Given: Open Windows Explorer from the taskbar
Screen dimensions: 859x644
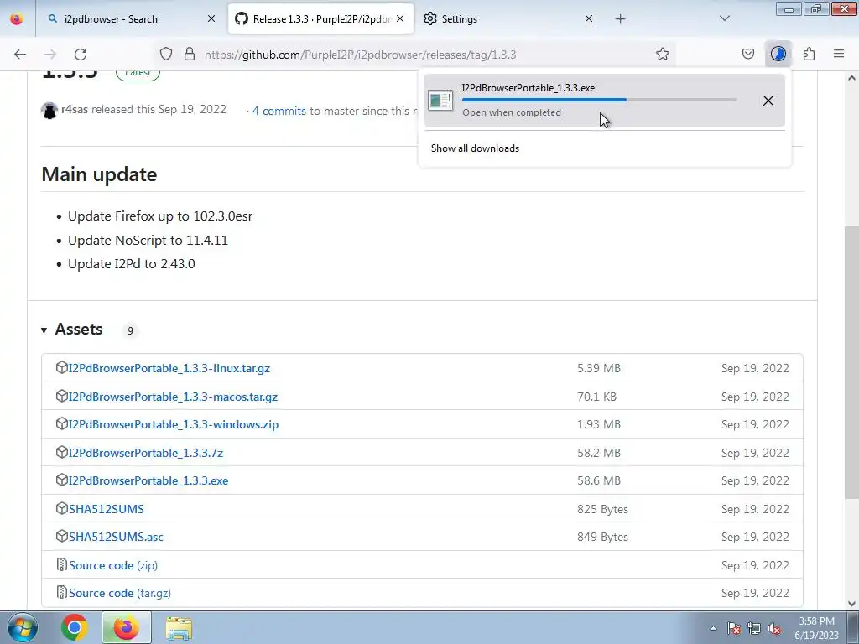Looking at the screenshot, I should click(x=179, y=628).
